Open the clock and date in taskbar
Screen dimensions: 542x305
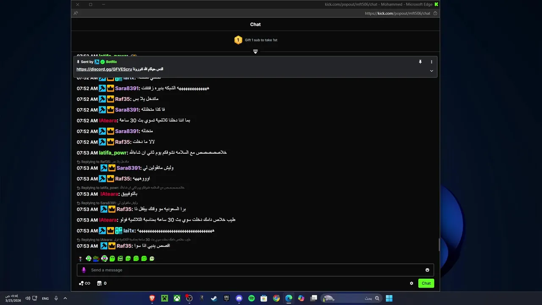pos(13,298)
